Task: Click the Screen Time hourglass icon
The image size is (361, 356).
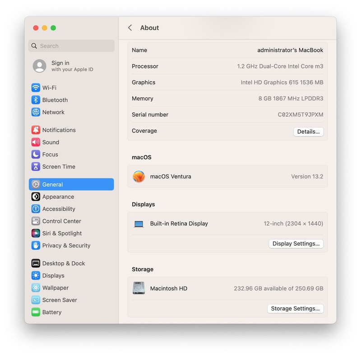Action: (x=36, y=166)
